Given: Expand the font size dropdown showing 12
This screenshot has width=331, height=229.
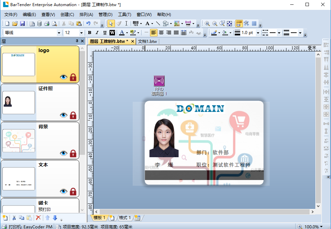Looking at the screenshot, I should [81, 33].
